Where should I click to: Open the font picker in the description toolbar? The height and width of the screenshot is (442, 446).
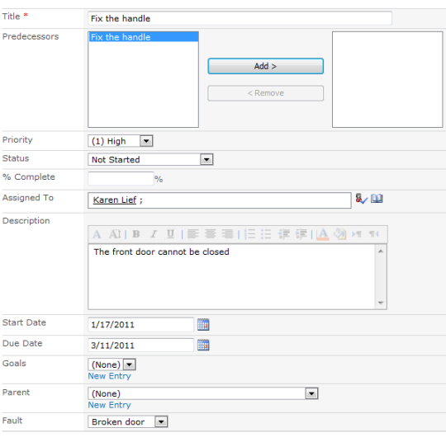(97, 234)
